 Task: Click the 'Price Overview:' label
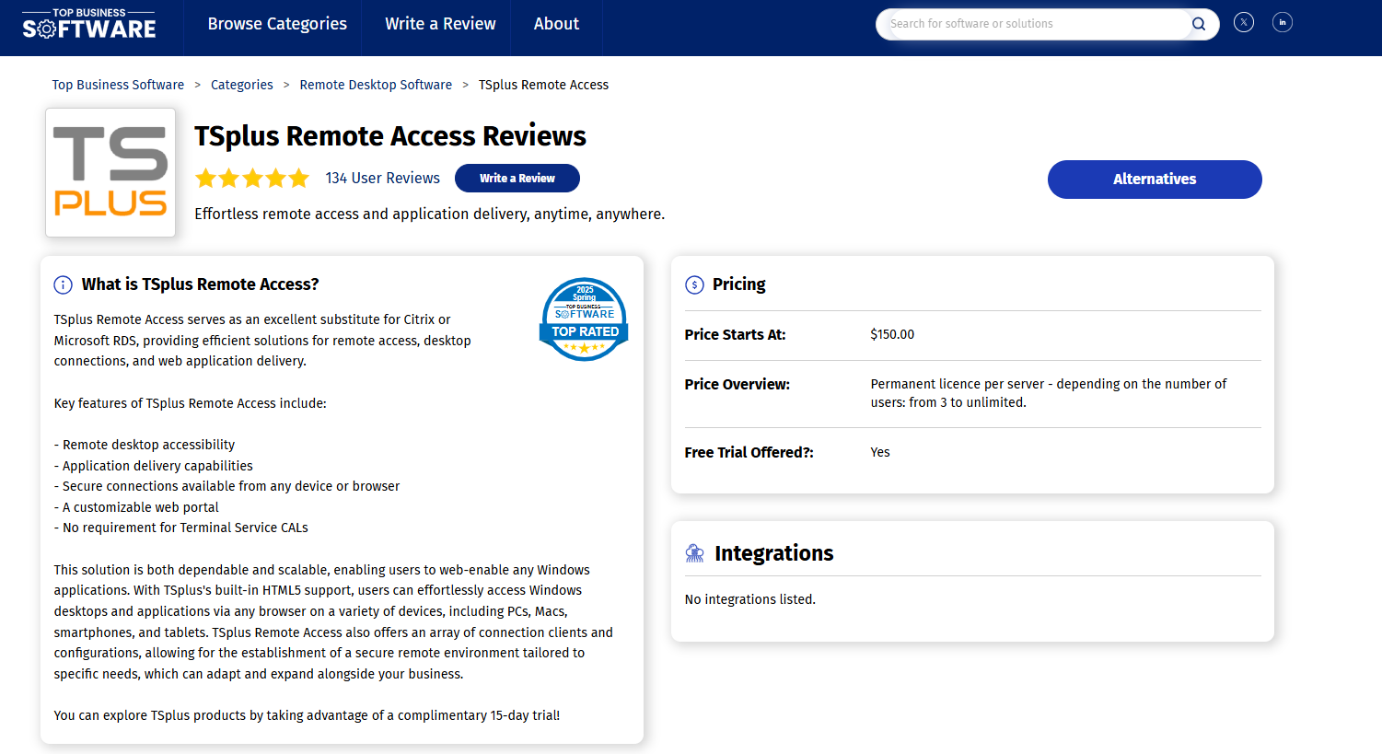click(x=737, y=385)
